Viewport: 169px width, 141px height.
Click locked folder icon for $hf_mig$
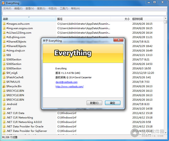click(x=4, y=73)
